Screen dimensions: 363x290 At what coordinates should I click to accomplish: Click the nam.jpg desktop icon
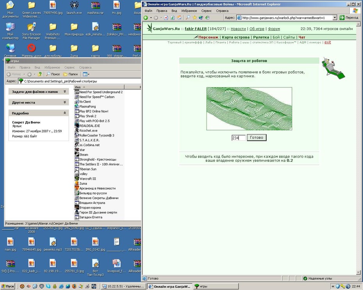[11, 245]
